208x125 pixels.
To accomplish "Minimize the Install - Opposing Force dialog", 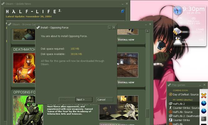I will tap(109, 27).
